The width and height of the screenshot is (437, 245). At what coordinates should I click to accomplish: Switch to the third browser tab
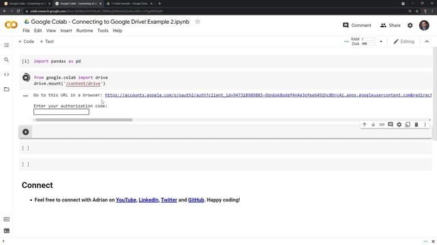coord(129,3)
